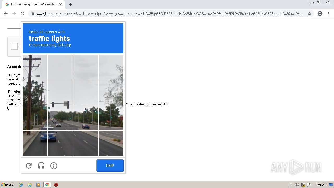Open red security icon on taskbar

click(56, 185)
